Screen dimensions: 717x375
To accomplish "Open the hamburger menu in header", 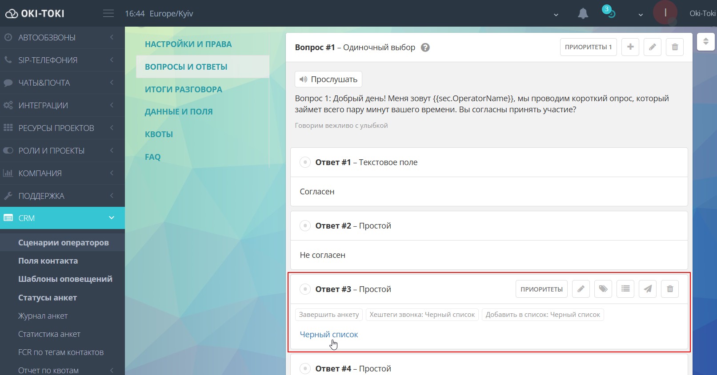I will [108, 14].
